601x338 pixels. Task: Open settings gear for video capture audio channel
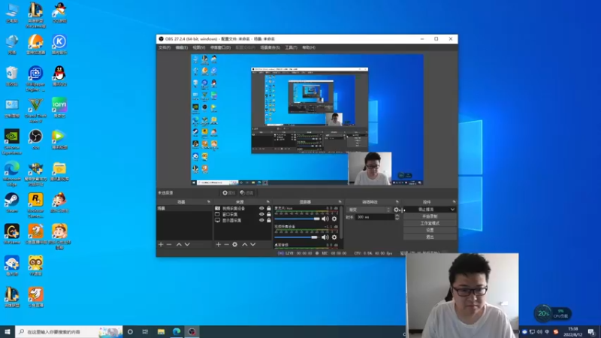(334, 237)
